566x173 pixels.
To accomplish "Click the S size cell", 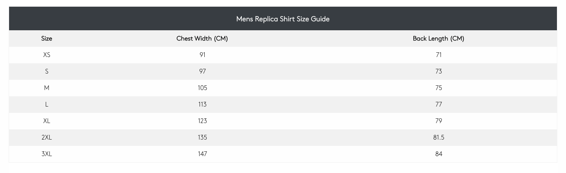I will [x=47, y=72].
